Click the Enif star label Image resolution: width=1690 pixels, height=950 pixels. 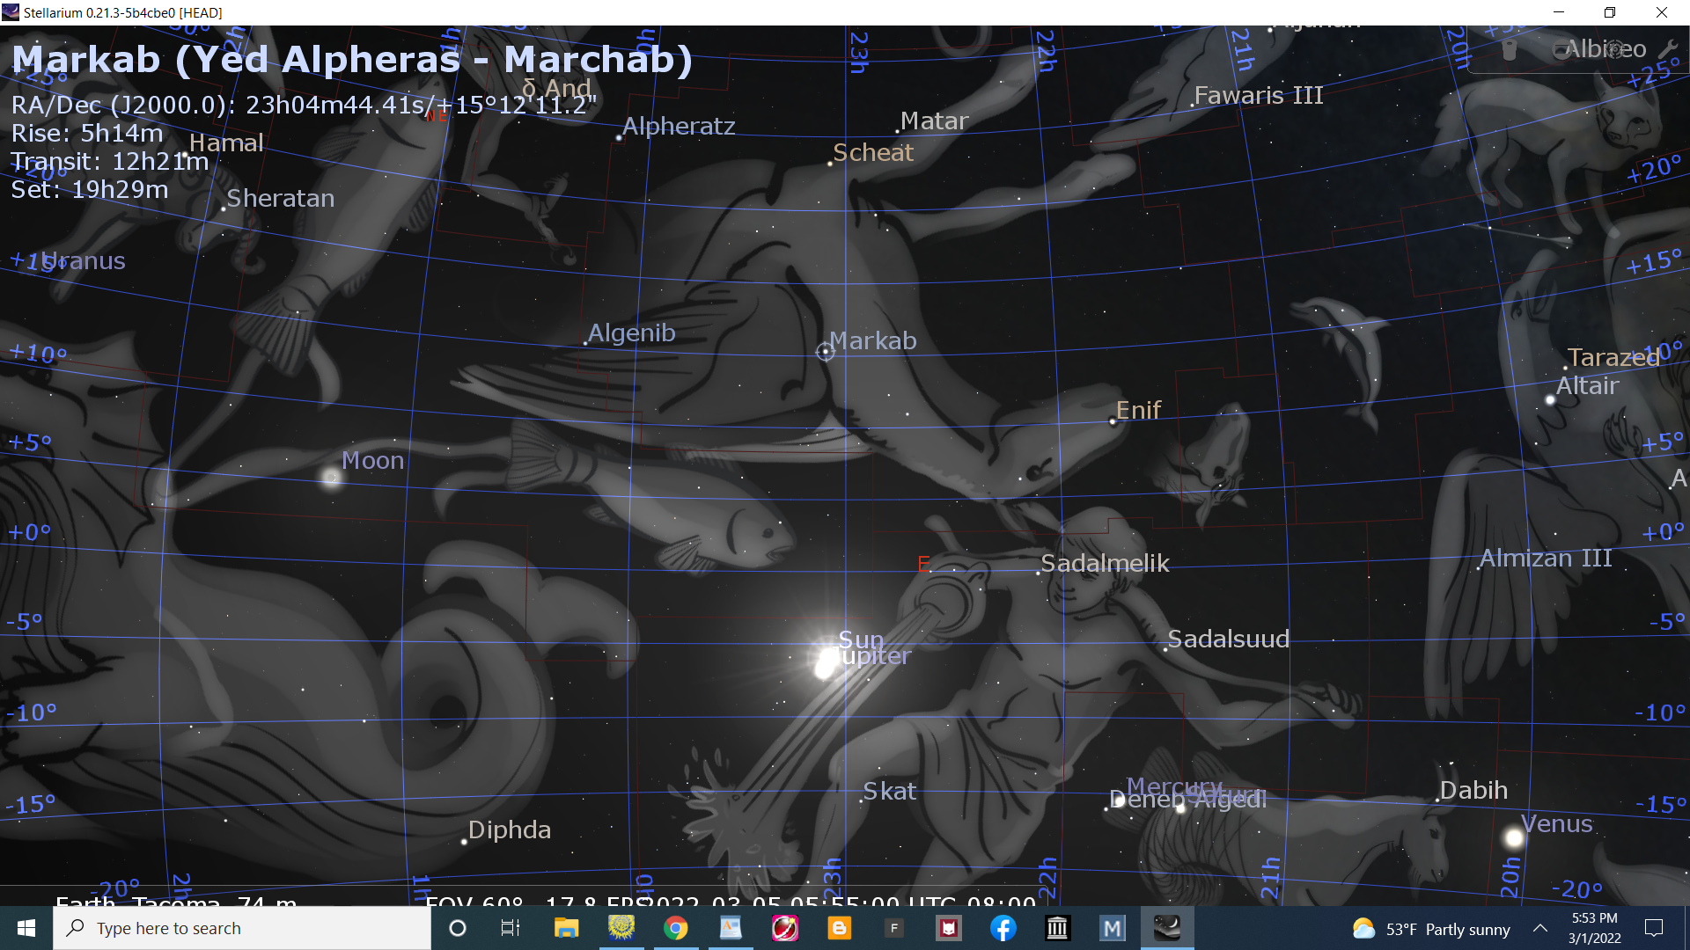click(1138, 410)
